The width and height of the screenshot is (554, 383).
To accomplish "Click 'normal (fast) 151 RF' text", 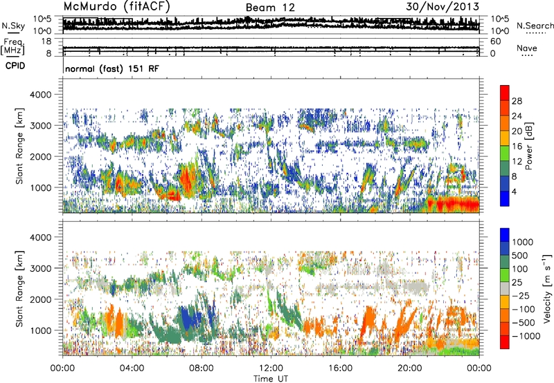I will (x=112, y=68).
